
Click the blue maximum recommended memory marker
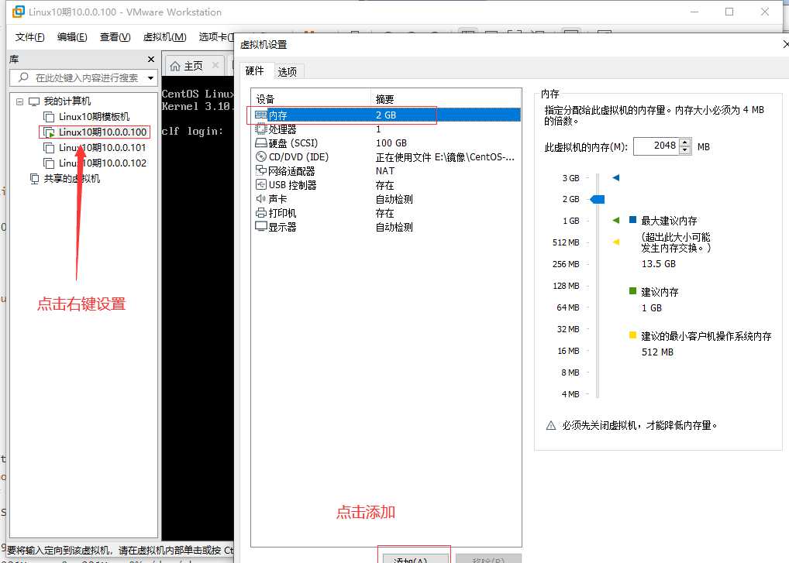[x=616, y=177]
